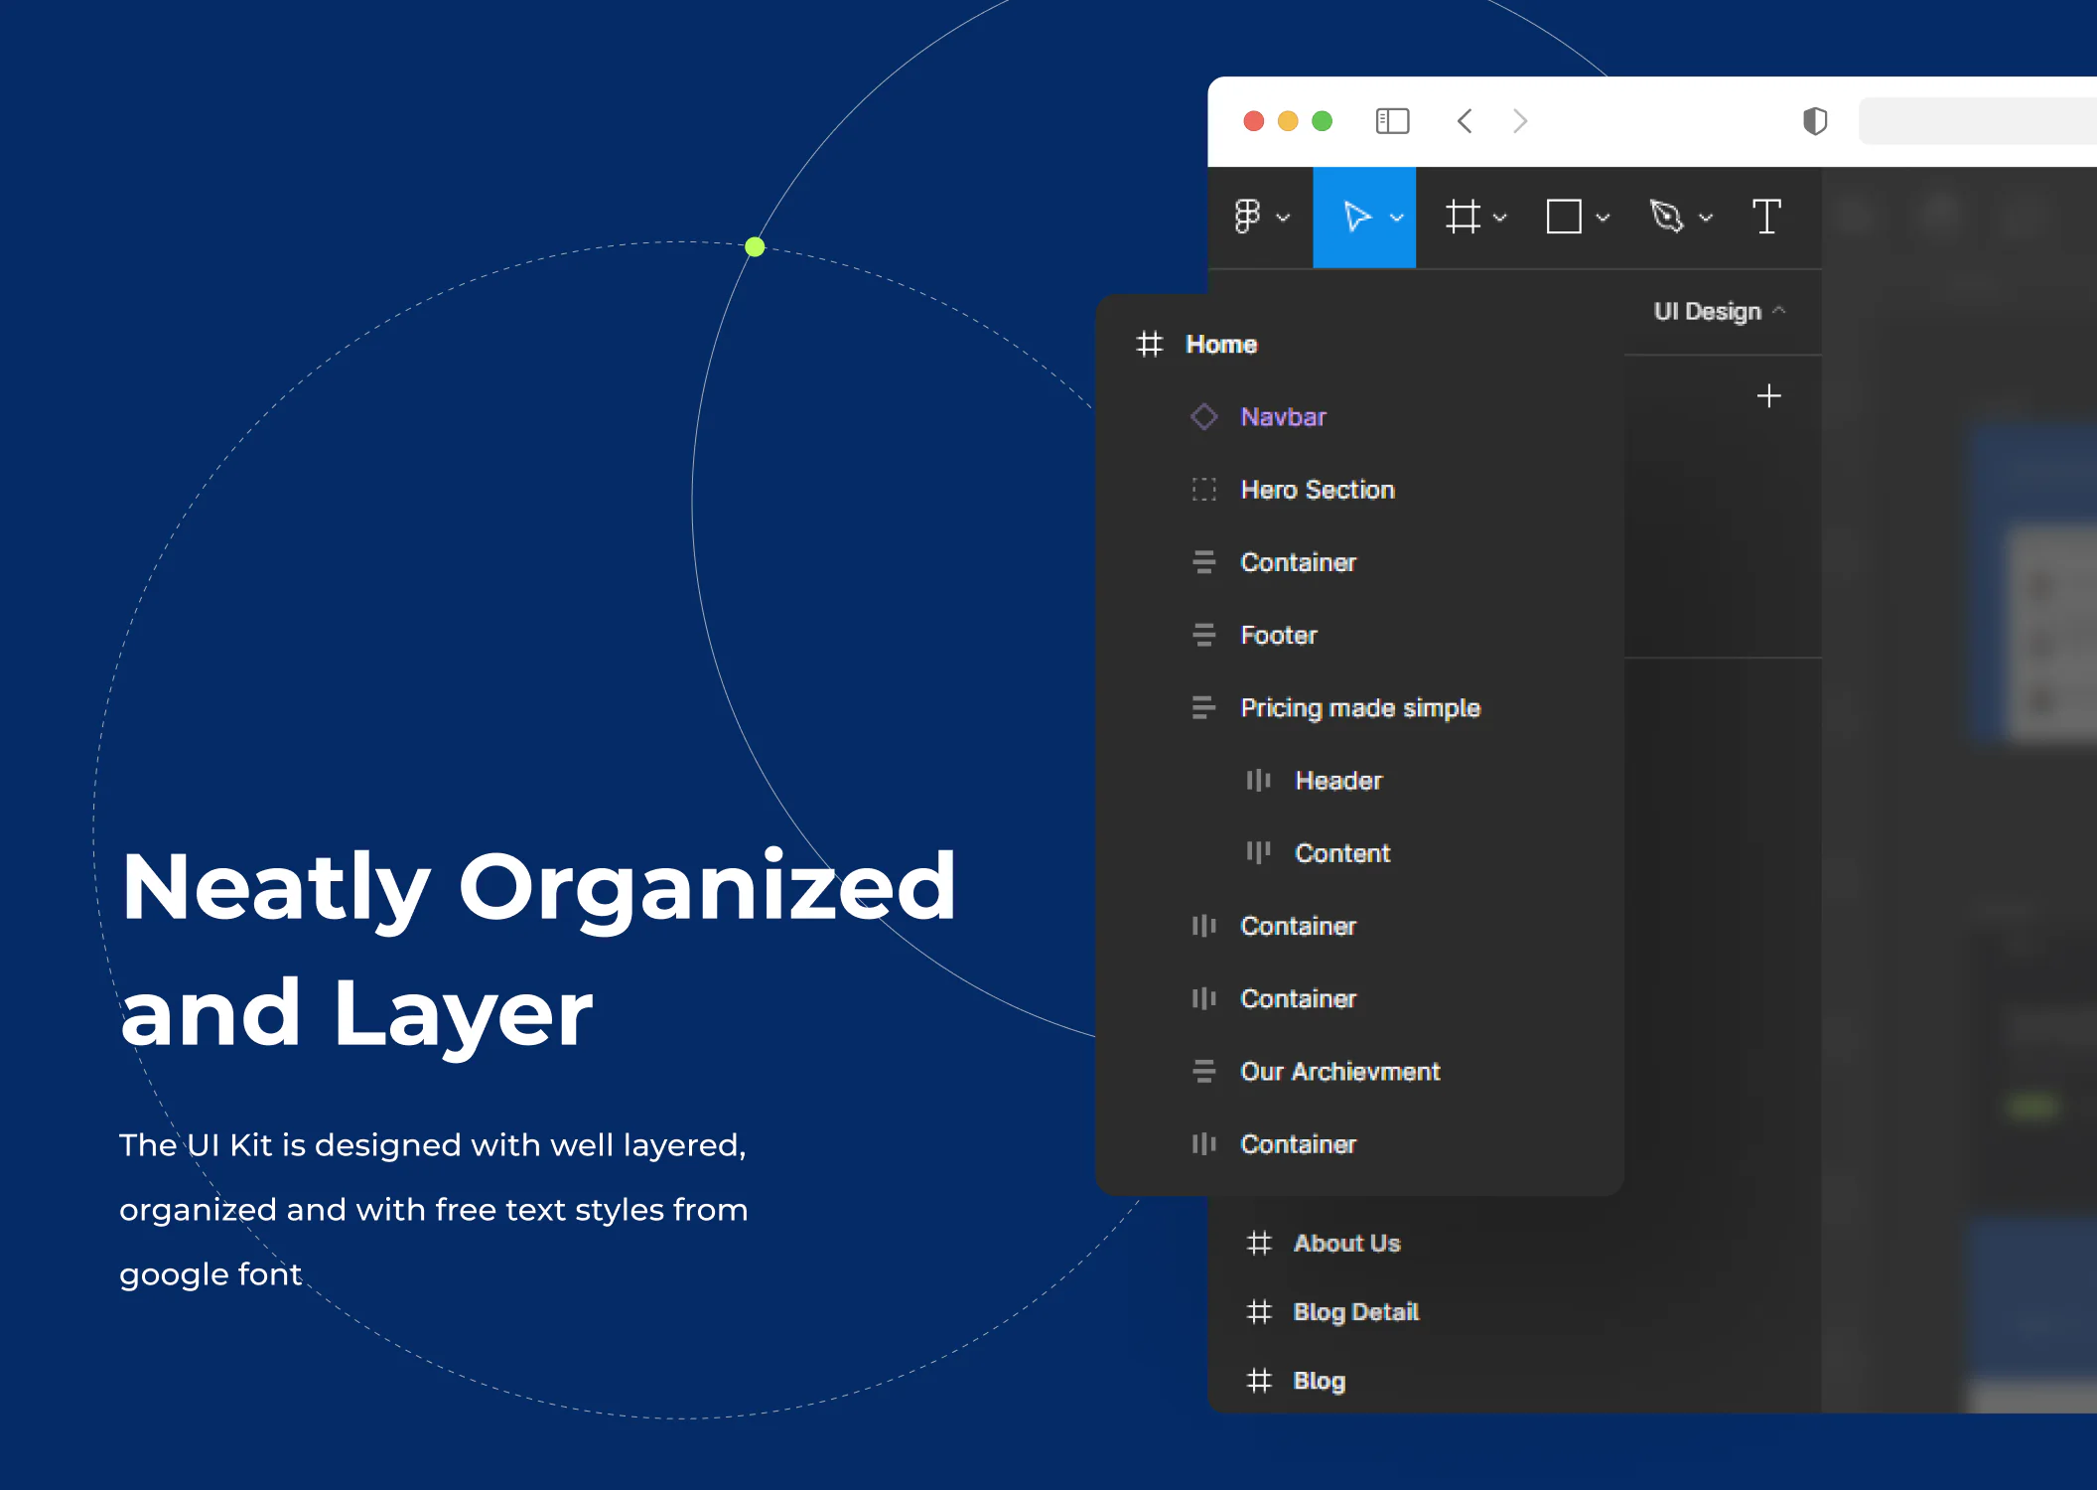Click the Header horizontal layout icon
The image size is (2097, 1490).
[x=1258, y=781]
